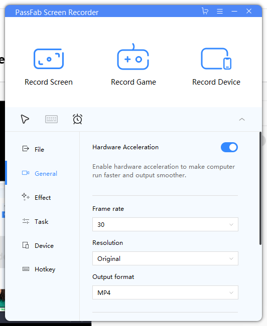Start Record Game mode
Image resolution: width=267 pixels, height=326 pixels.
coord(133,57)
